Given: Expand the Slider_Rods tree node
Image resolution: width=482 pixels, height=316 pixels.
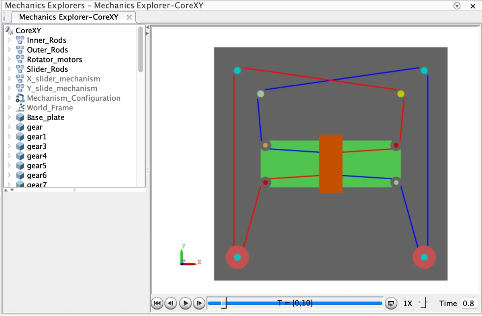Looking at the screenshot, I should coord(9,69).
